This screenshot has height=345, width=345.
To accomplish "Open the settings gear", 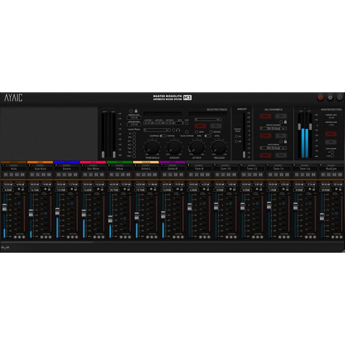I will click(x=330, y=97).
